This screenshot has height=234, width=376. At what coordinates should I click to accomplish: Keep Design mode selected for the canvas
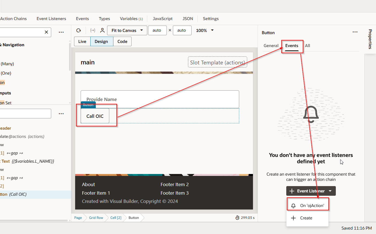(x=102, y=41)
